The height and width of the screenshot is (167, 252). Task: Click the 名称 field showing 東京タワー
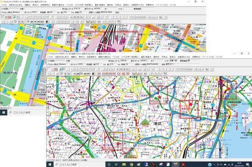click(183, 64)
